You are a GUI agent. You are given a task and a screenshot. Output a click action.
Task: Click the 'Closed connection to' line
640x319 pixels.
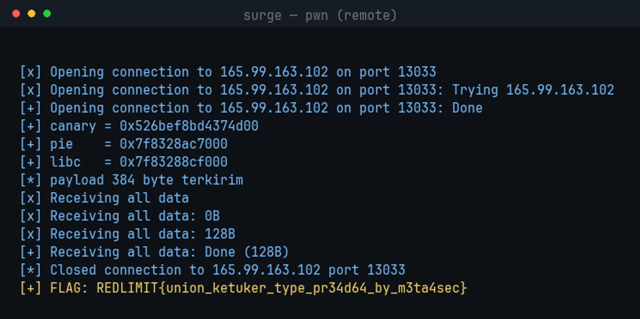[x=212, y=270]
